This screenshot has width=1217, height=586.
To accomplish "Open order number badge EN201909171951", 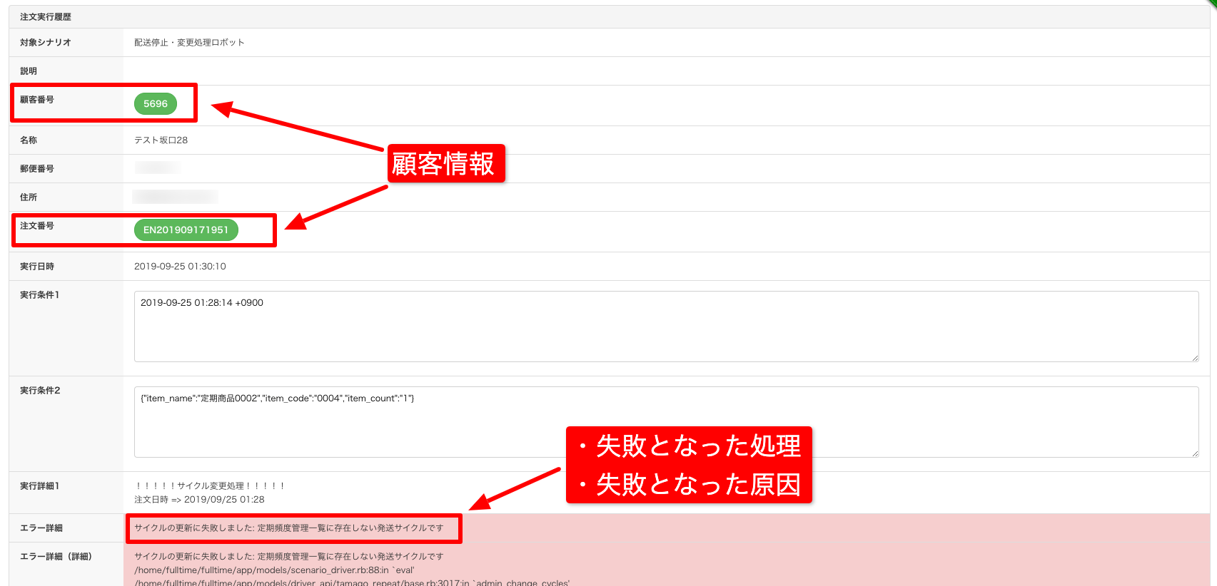I will click(x=186, y=230).
